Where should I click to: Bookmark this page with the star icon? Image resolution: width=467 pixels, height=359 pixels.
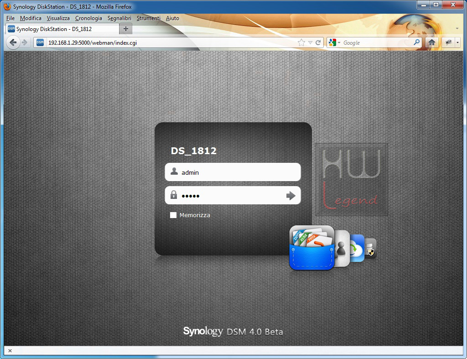pyautogui.click(x=301, y=42)
